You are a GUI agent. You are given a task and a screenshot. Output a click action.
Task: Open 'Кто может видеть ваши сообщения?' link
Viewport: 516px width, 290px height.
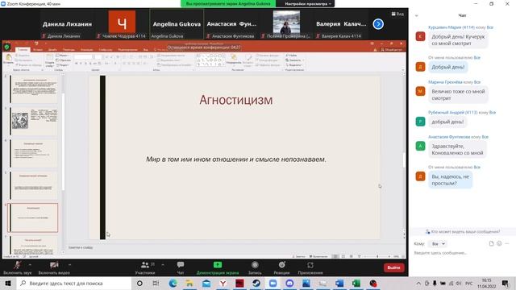[462, 231]
